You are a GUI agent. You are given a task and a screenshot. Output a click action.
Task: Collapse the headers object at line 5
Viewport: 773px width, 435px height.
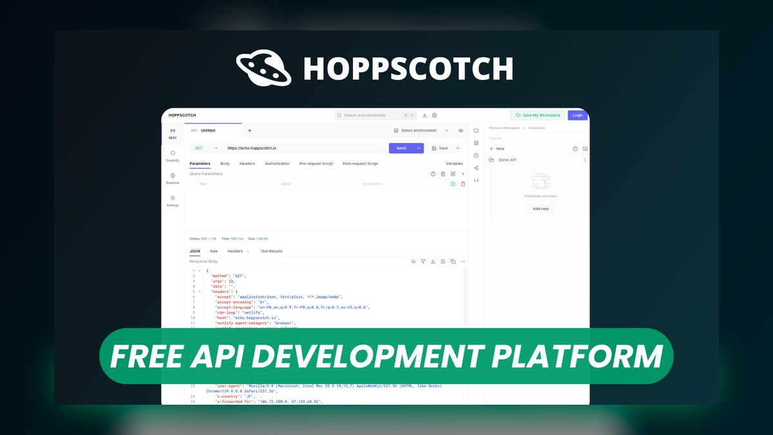[x=200, y=291]
